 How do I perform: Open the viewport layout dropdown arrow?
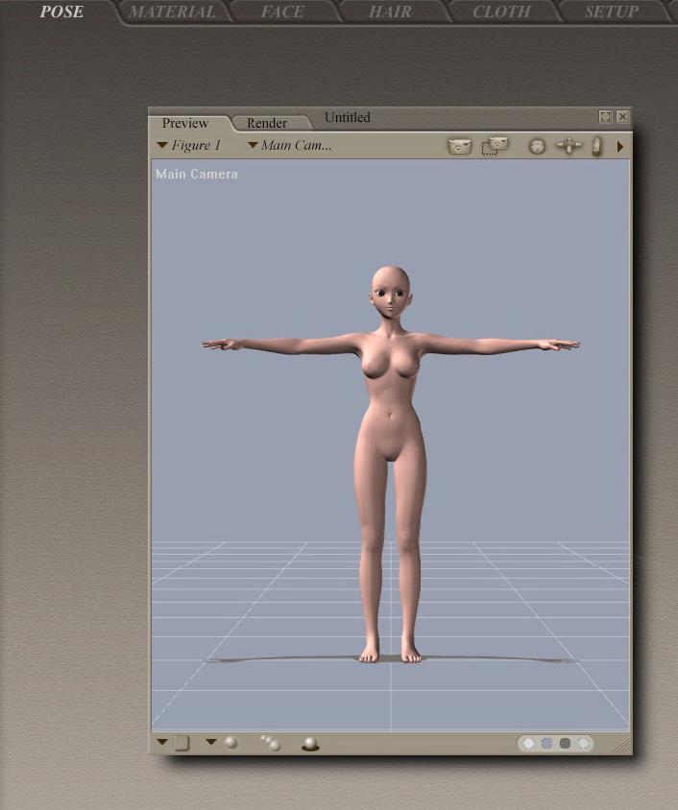click(162, 742)
